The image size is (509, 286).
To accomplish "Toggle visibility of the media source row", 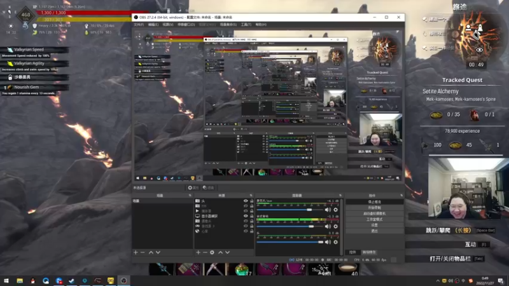I will [246, 211].
